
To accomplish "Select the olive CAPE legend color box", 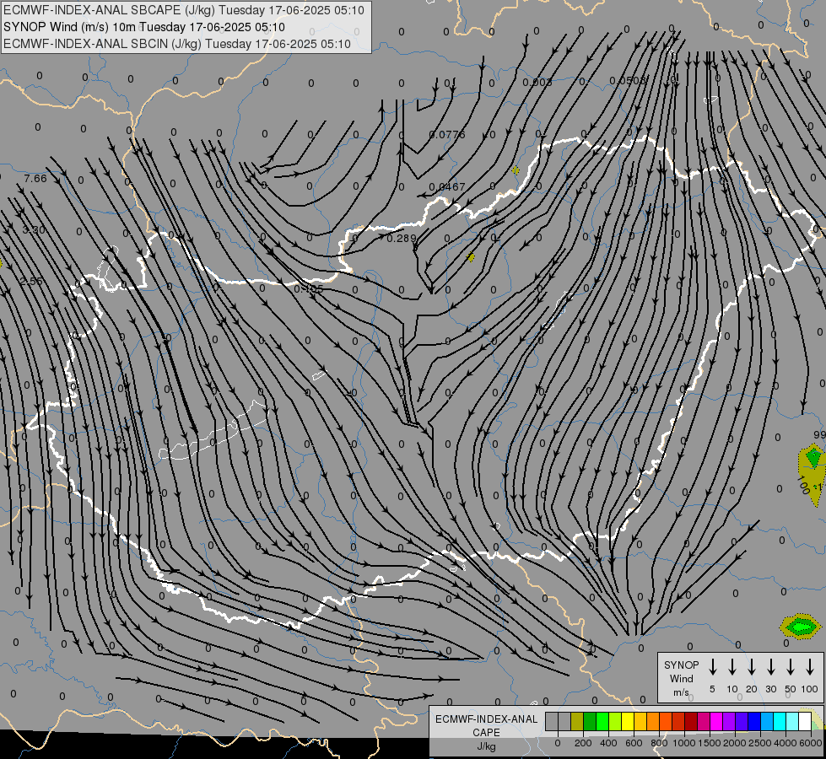I will [x=577, y=721].
